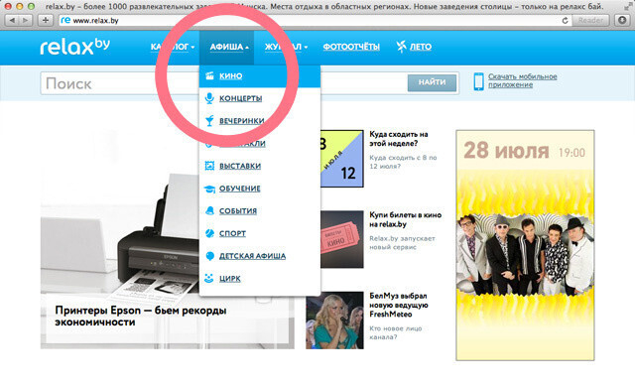
Task: Click the mobile phone icon near download link
Action: [478, 81]
